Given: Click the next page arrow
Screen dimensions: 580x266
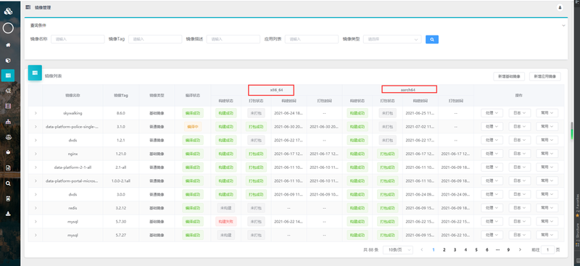Looking at the screenshot, I should coord(520,250).
